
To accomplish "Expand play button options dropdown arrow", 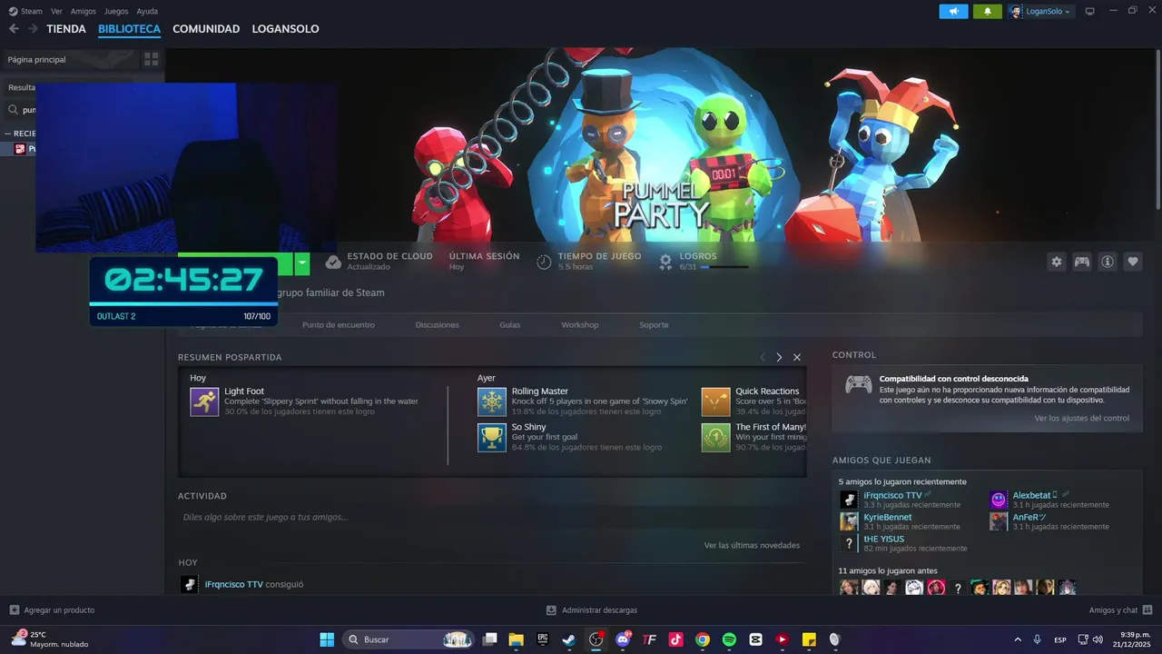I will 302,264.
